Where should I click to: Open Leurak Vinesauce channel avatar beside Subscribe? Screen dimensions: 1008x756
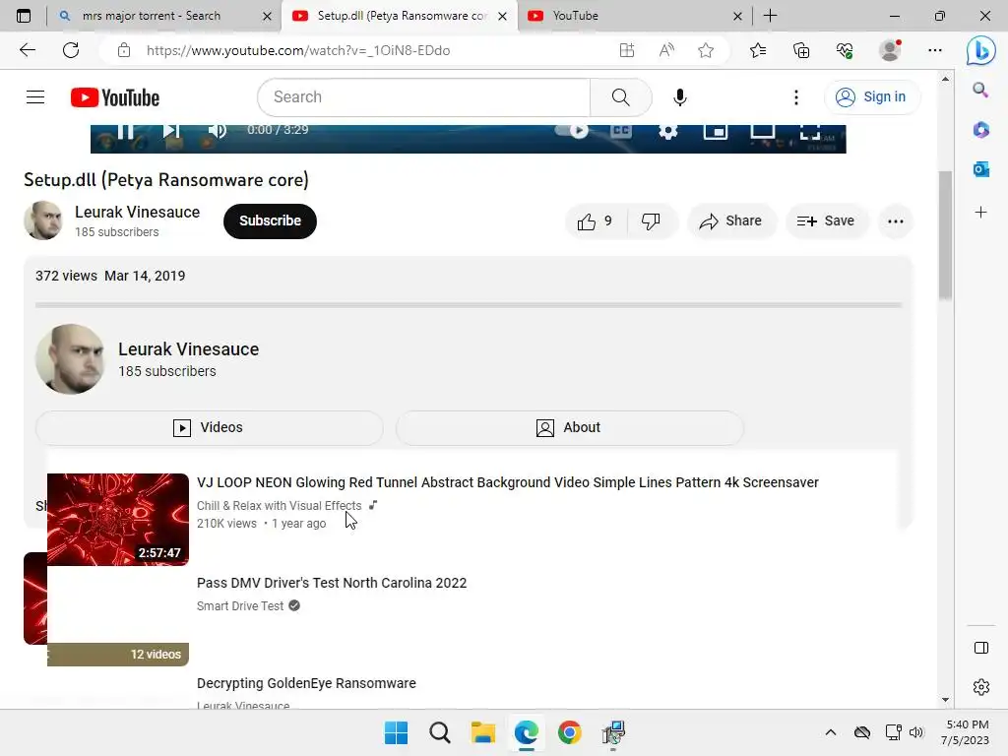[43, 220]
